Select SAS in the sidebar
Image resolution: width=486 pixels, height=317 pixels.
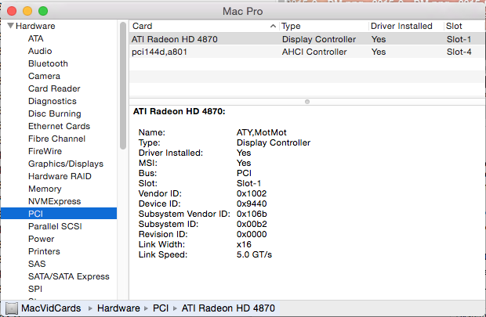37,264
